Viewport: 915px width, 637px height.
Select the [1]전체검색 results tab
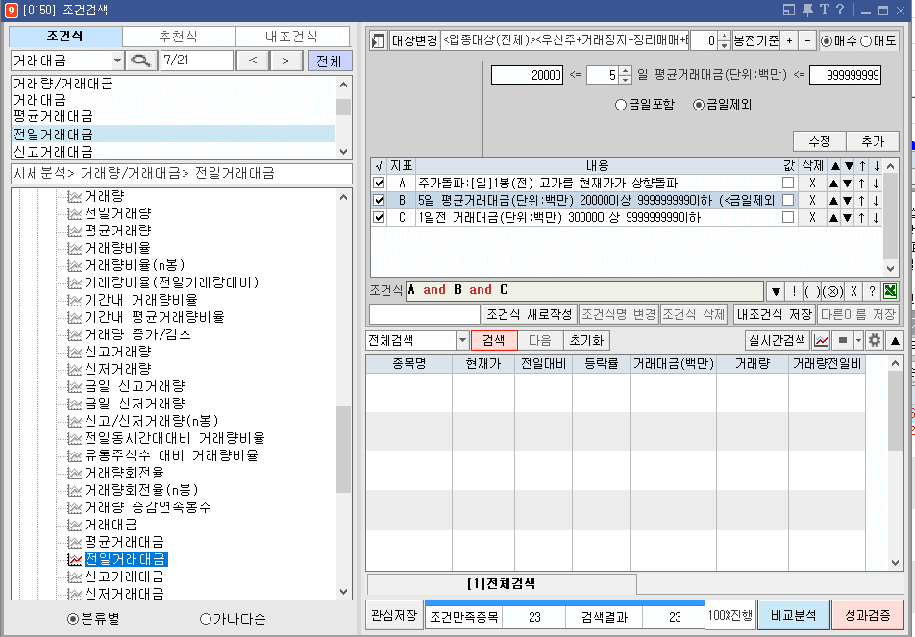pos(502,584)
